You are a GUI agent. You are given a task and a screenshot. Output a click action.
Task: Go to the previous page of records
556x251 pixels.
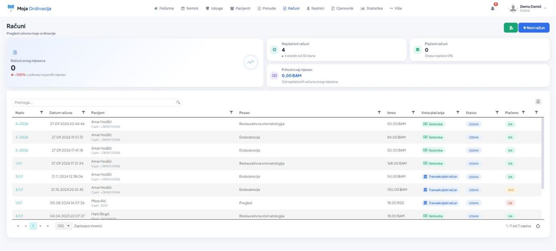click(x=26, y=226)
